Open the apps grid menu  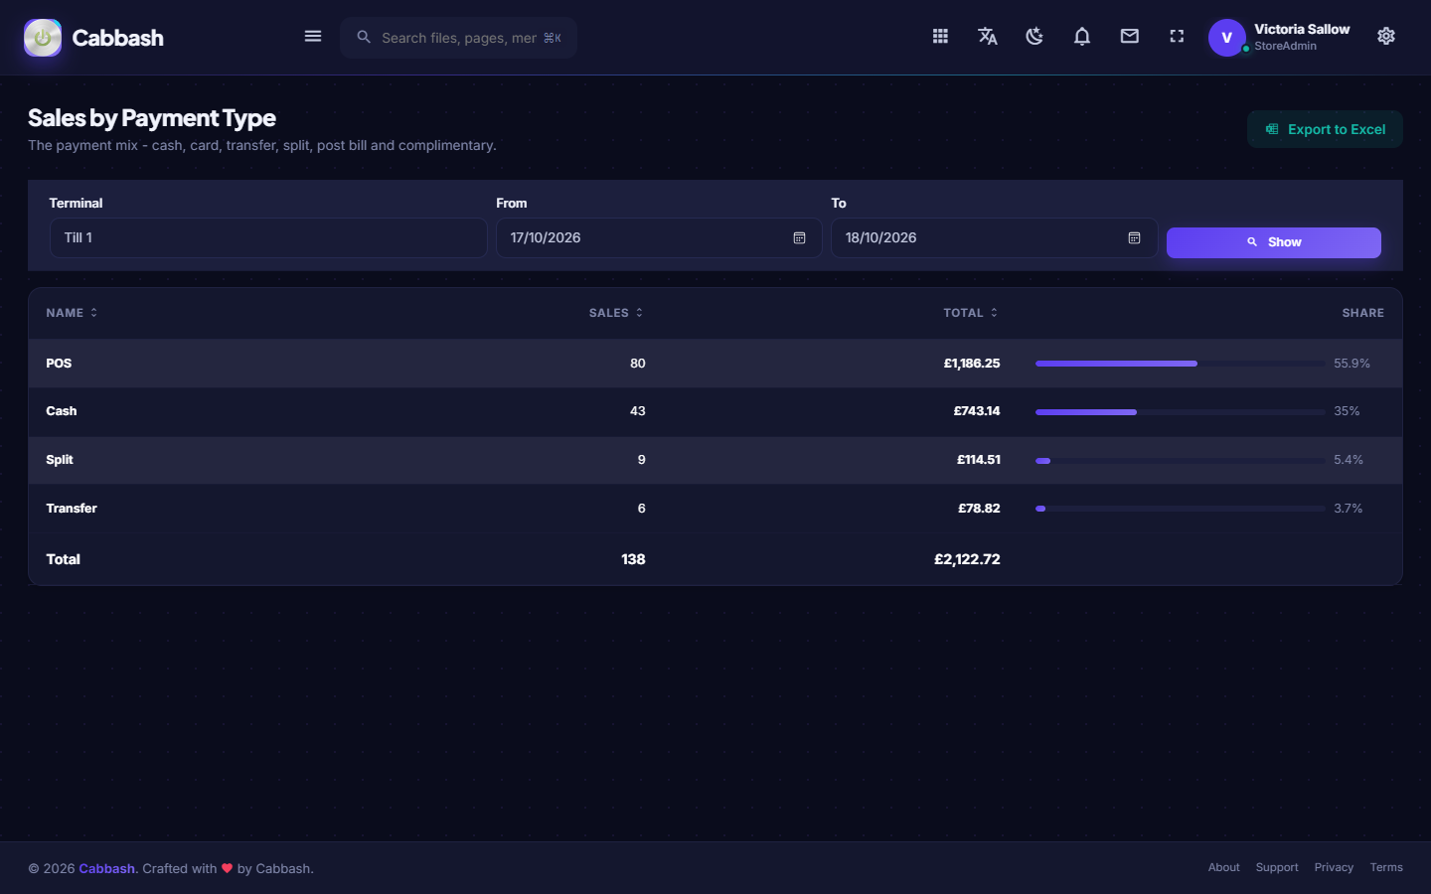[940, 37]
